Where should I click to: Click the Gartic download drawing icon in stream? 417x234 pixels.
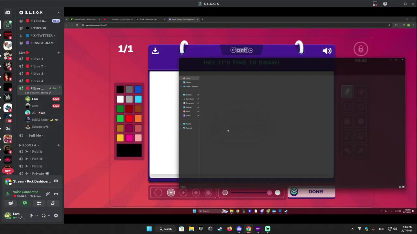click(155, 51)
